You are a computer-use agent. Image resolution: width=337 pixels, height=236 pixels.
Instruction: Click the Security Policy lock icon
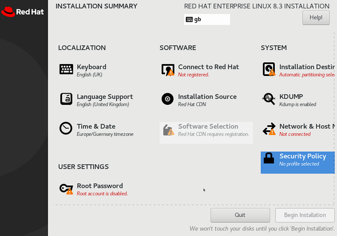tap(269, 158)
